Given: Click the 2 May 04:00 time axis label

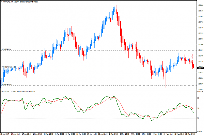Looking at the screenshot, I should pyautogui.click(x=114, y=134).
